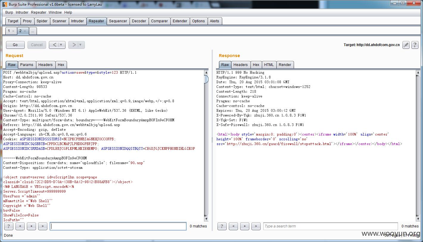This screenshot has height=242, width=423.
Task: Open the history back dropdown arrow
Action: click(x=61, y=45)
